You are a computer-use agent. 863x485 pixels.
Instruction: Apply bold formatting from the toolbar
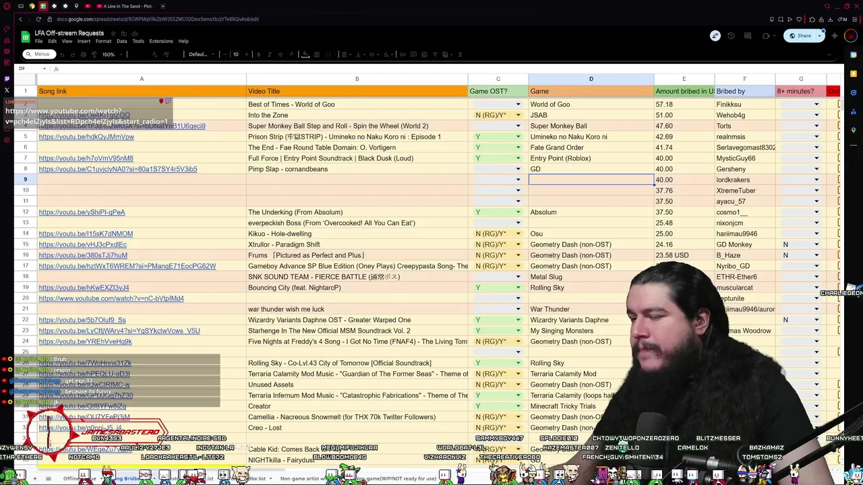point(258,55)
